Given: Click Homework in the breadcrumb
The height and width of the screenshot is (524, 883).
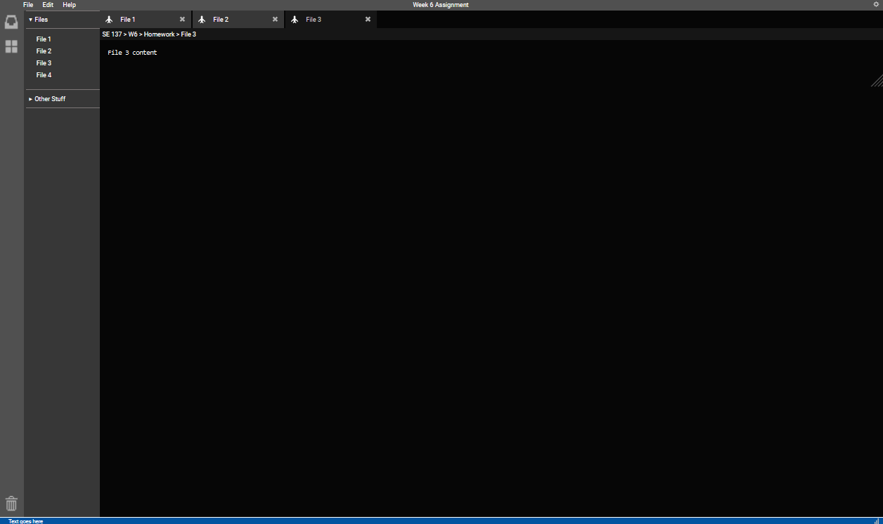Looking at the screenshot, I should tap(159, 34).
